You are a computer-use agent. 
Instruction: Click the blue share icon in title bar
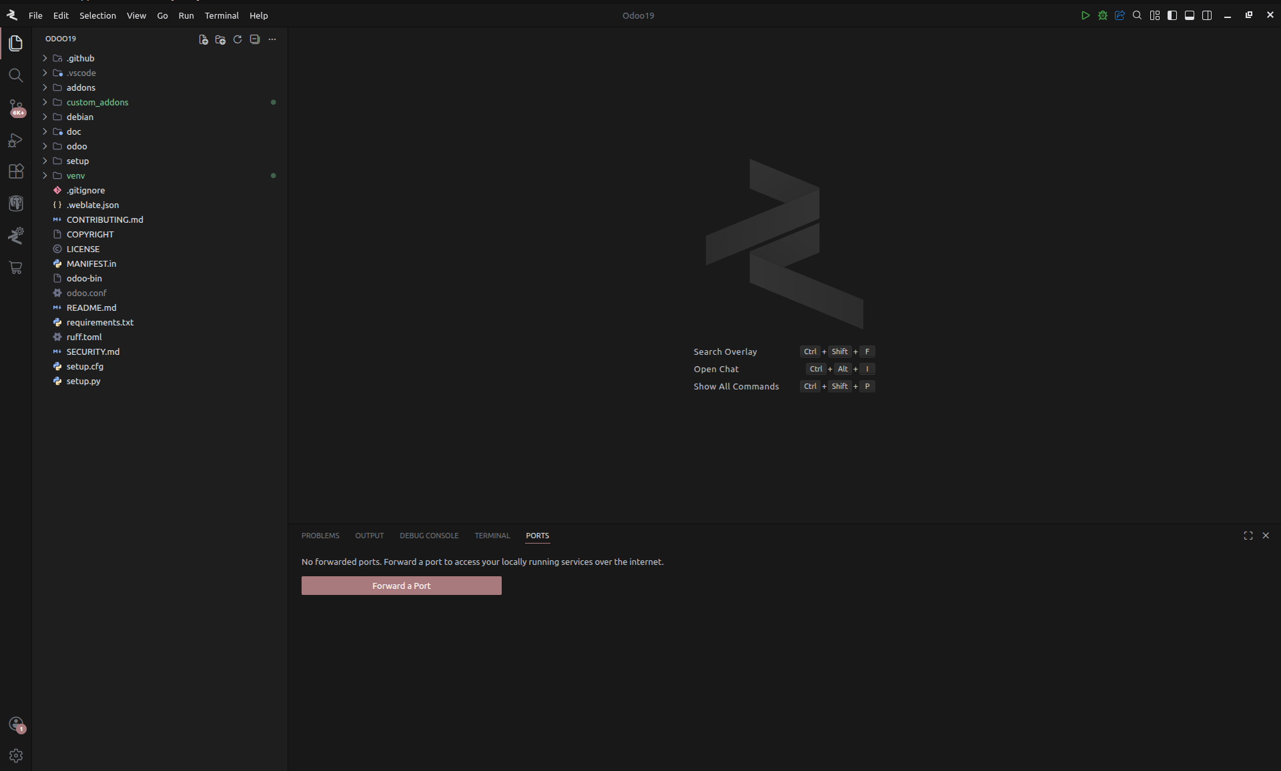1120,15
